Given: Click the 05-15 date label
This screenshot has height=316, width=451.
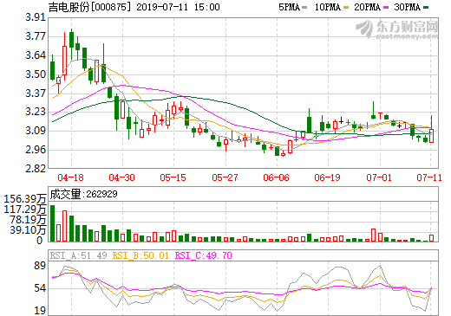Looking at the screenshot, I should tap(173, 177).
